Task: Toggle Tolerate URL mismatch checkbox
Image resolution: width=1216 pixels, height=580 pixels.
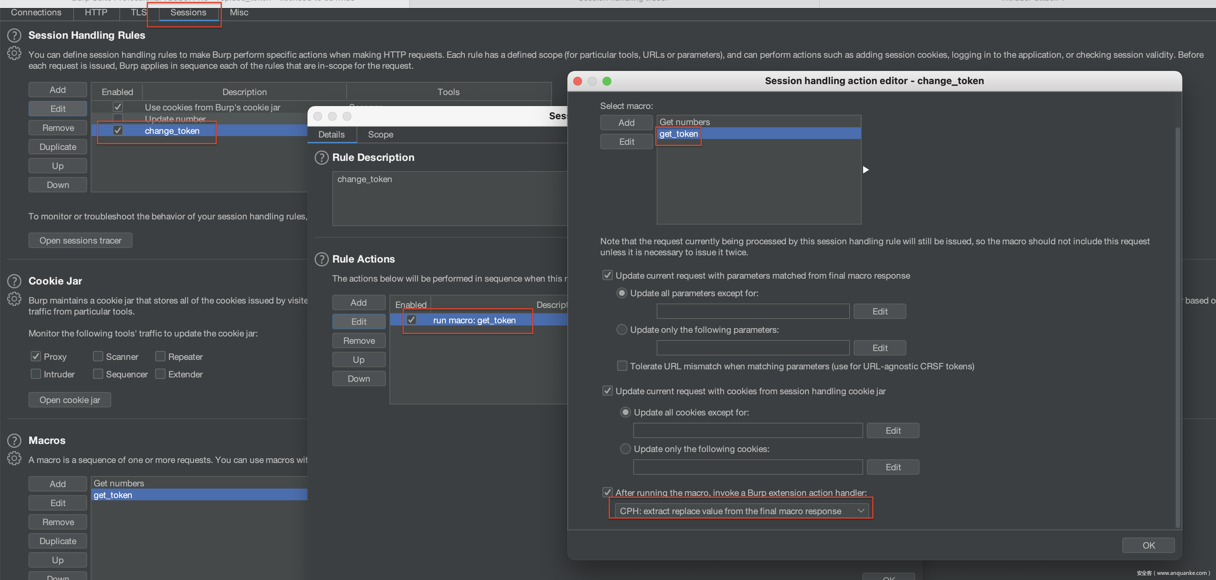Action: click(x=622, y=366)
